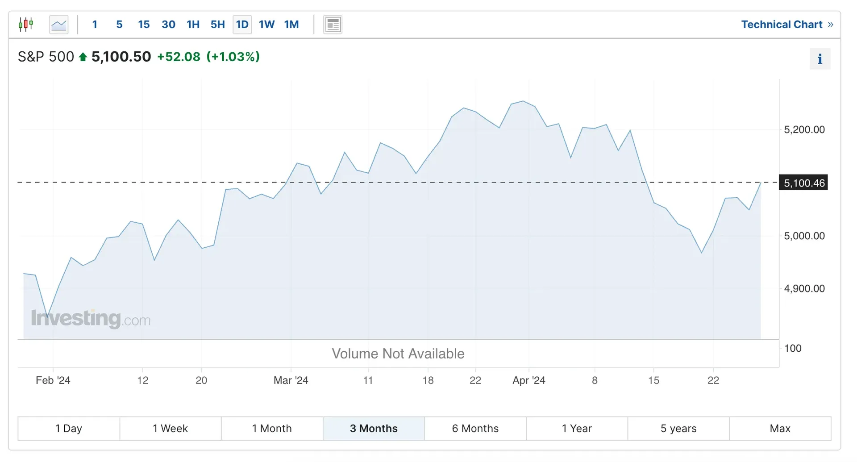Select the 1W interval

tap(267, 25)
